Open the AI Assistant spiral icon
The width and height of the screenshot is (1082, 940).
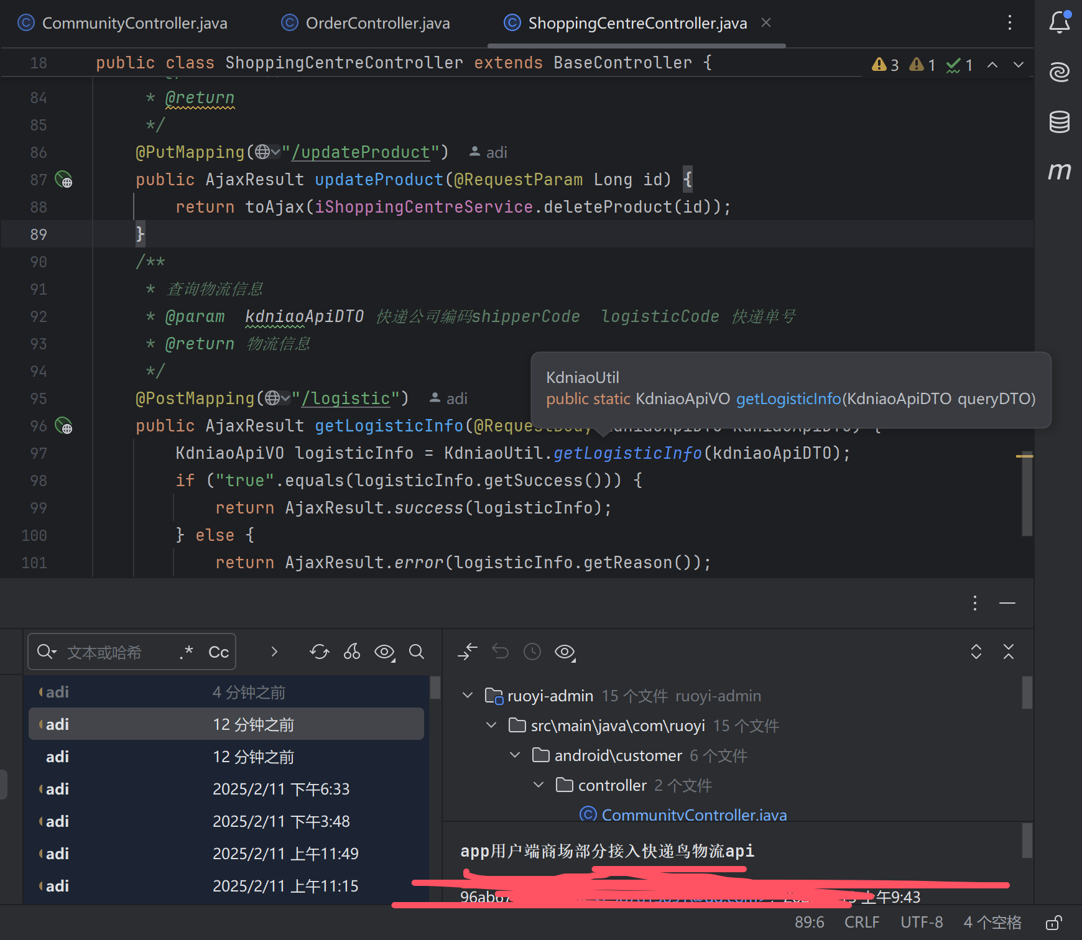1059,72
